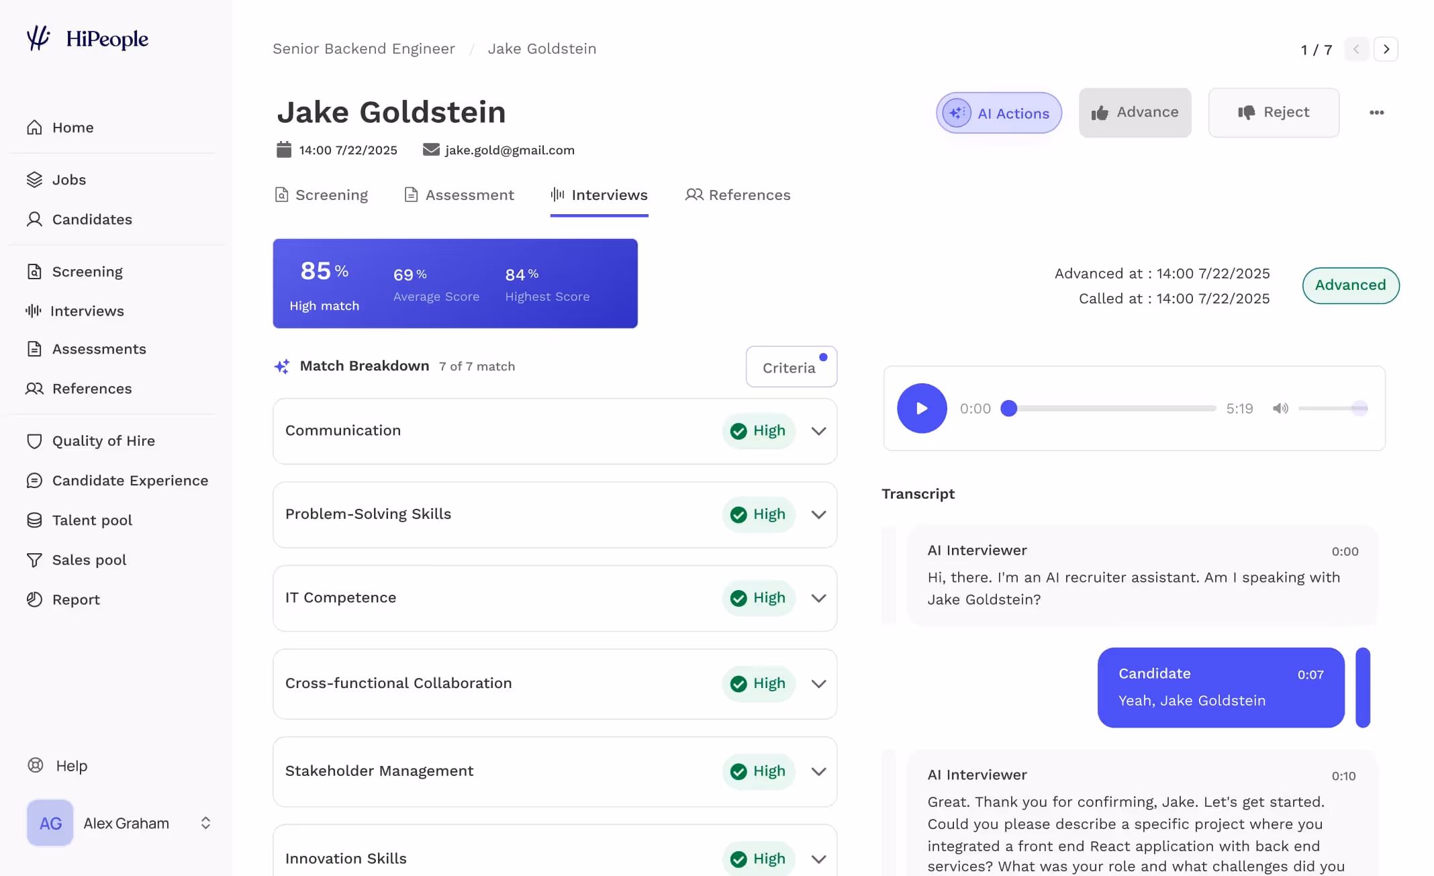The image size is (1434, 876).
Task: Select Candidates in the sidebar
Action: 91,220
